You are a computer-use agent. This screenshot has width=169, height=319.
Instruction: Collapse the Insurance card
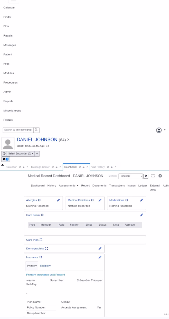tap(41, 257)
